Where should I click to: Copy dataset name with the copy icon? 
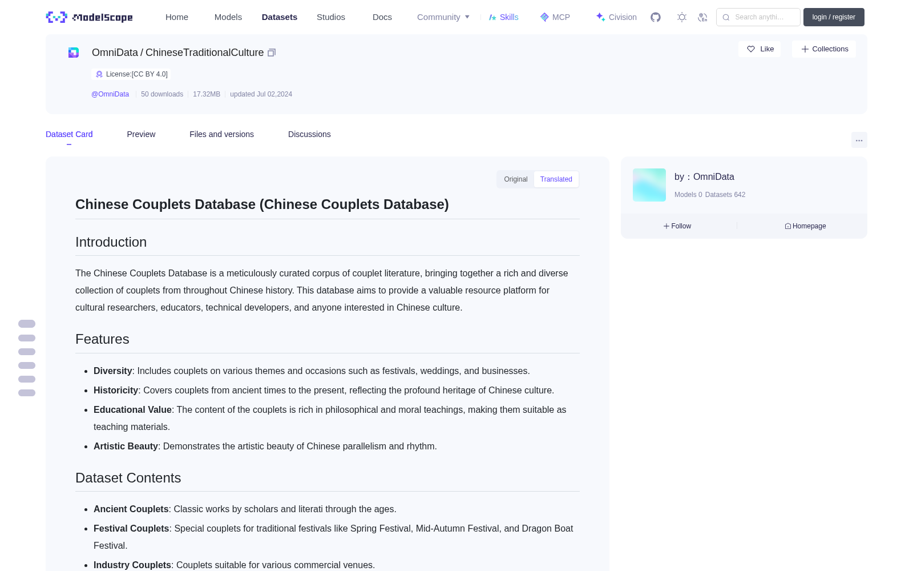click(272, 53)
